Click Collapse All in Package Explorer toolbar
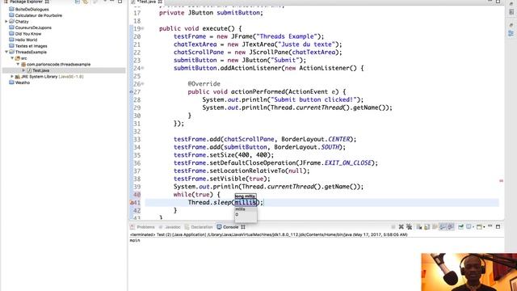The height and width of the screenshot is (291, 517). [x=78, y=2]
